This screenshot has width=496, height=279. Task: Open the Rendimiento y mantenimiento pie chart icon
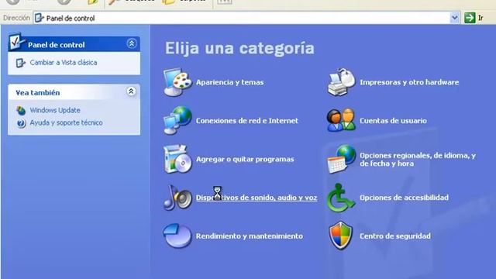point(177,236)
